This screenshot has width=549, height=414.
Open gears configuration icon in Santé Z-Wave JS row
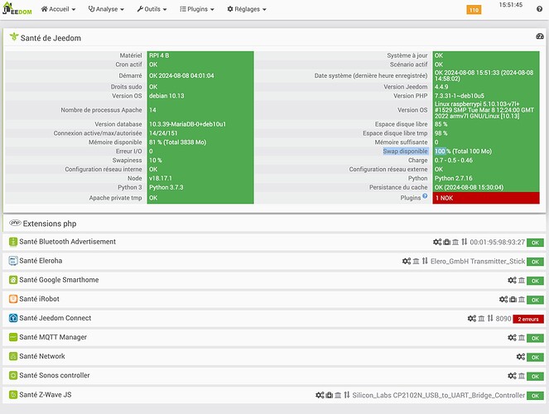(x=320, y=395)
